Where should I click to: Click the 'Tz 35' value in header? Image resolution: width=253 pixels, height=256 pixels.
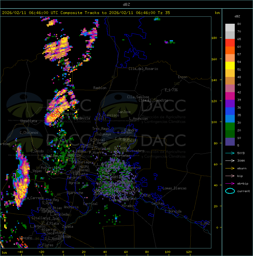point(164,13)
